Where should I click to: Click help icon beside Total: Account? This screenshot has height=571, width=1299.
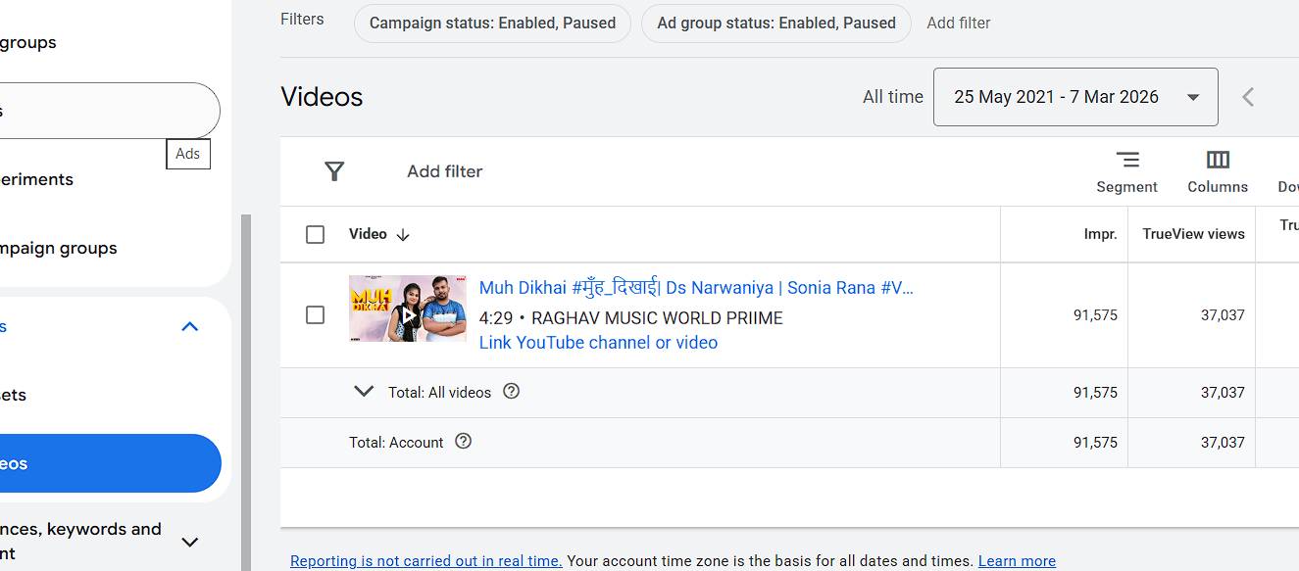pos(464,442)
